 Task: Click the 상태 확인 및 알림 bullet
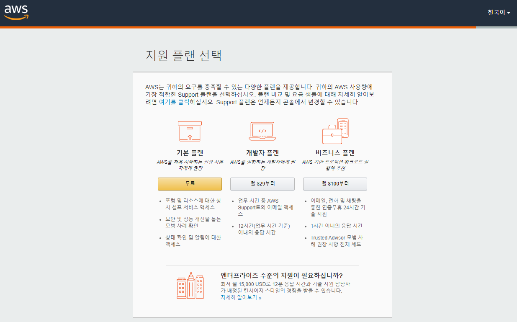tap(193, 241)
